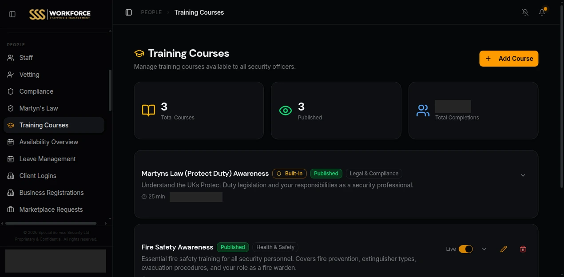
Task: Click the Add Course button
Action: (x=509, y=59)
